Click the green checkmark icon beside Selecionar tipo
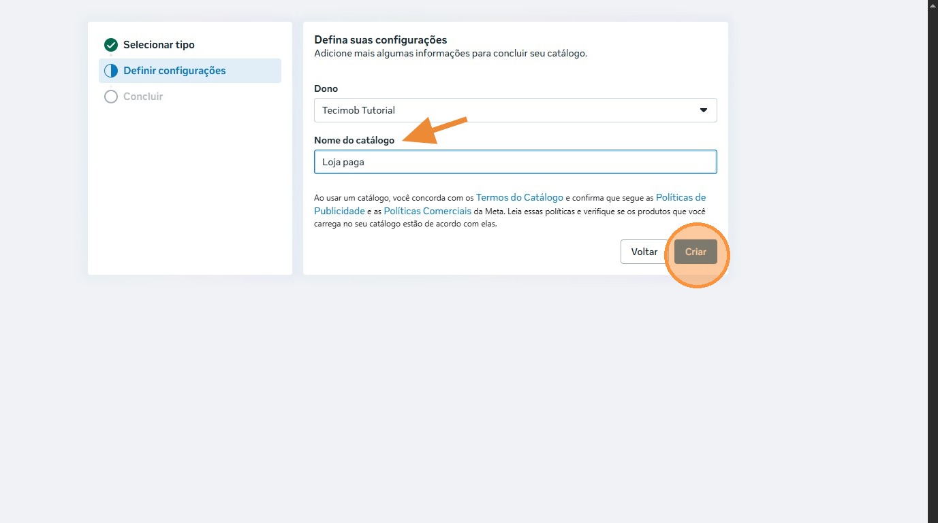This screenshot has height=523, width=938. 111,45
